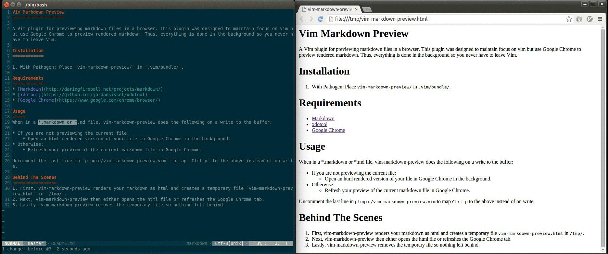Click the Vim Markdown Preview title in browser
The image size is (608, 254).
tap(354, 34)
